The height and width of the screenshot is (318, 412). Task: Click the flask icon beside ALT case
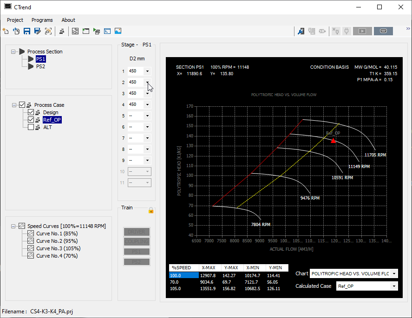pyautogui.click(x=38, y=127)
